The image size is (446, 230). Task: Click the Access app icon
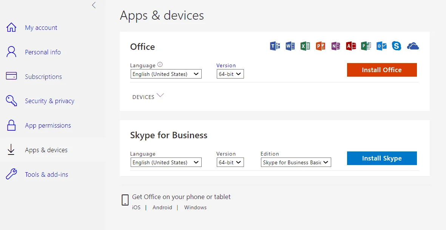(351, 46)
